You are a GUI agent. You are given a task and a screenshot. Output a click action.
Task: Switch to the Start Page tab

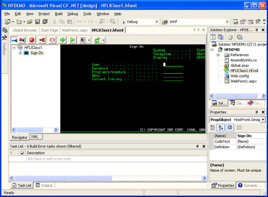tap(49, 30)
